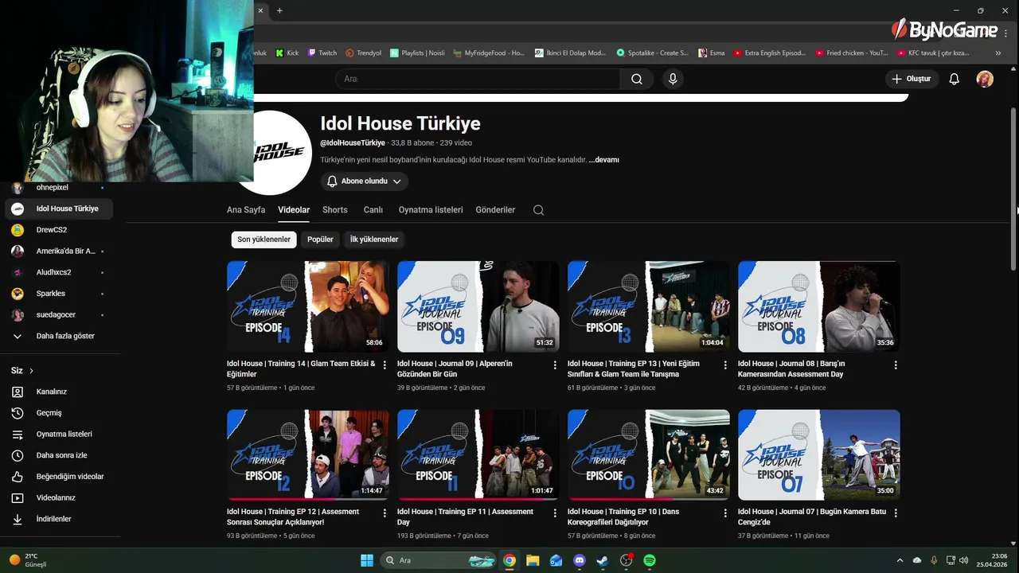Viewport: 1019px width, 573px height.
Task: Start voice search with the microphone icon
Action: (x=673, y=79)
